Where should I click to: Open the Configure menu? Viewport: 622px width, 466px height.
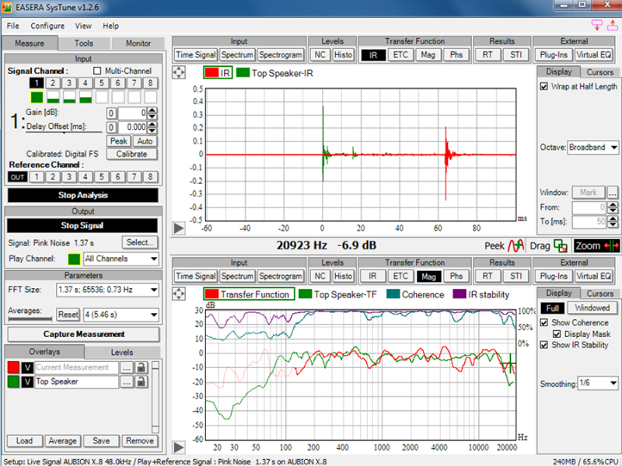click(47, 26)
